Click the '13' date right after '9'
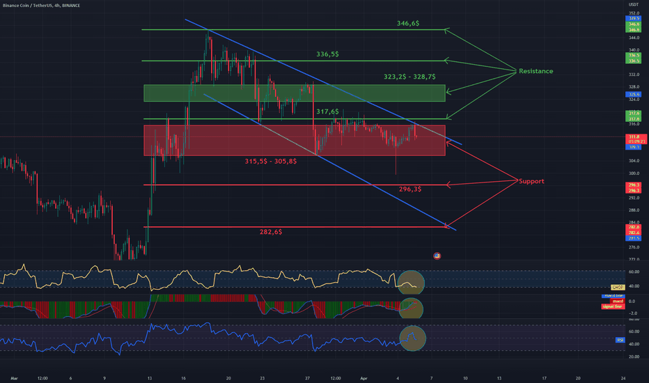Viewport: 649px width, 383px height. pyautogui.click(x=150, y=378)
